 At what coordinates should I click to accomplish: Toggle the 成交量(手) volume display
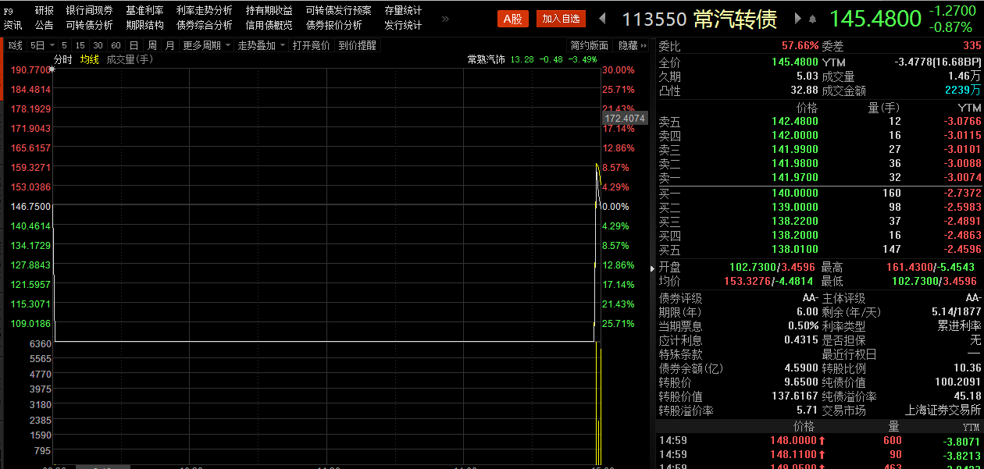(130, 59)
